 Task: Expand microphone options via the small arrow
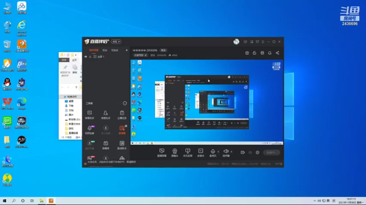(x=218, y=152)
